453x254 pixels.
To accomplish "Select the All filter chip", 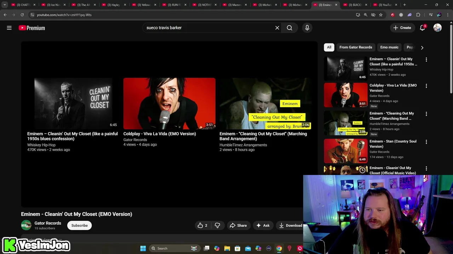I will pos(329,47).
